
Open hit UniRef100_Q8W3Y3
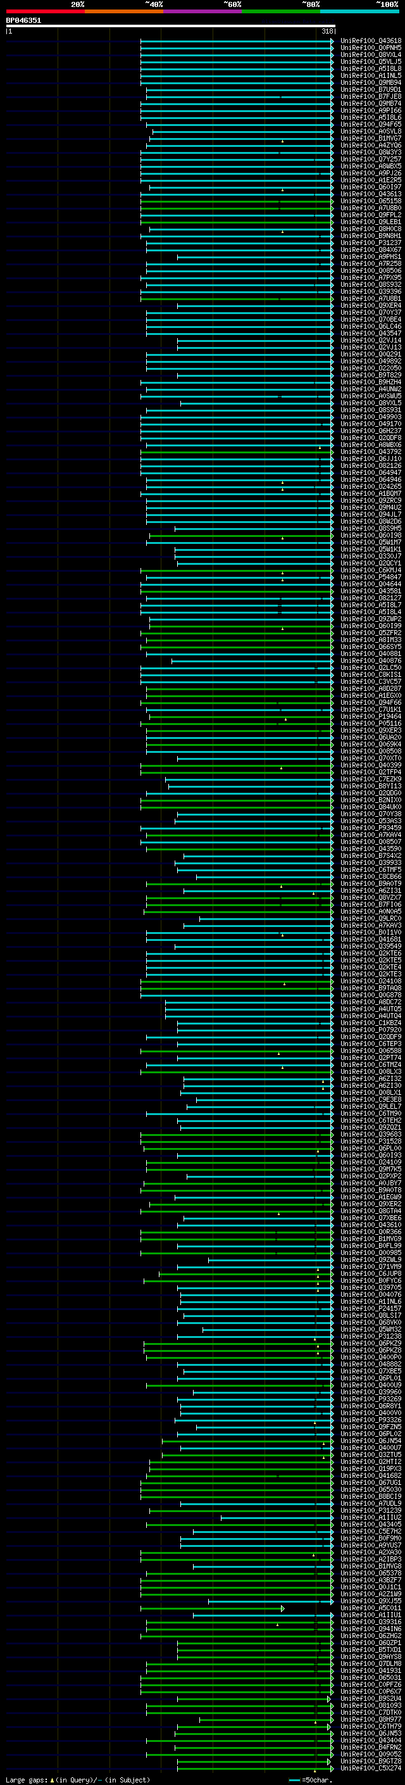370,153
